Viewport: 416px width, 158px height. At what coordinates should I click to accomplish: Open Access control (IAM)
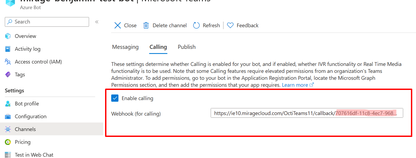click(38, 62)
